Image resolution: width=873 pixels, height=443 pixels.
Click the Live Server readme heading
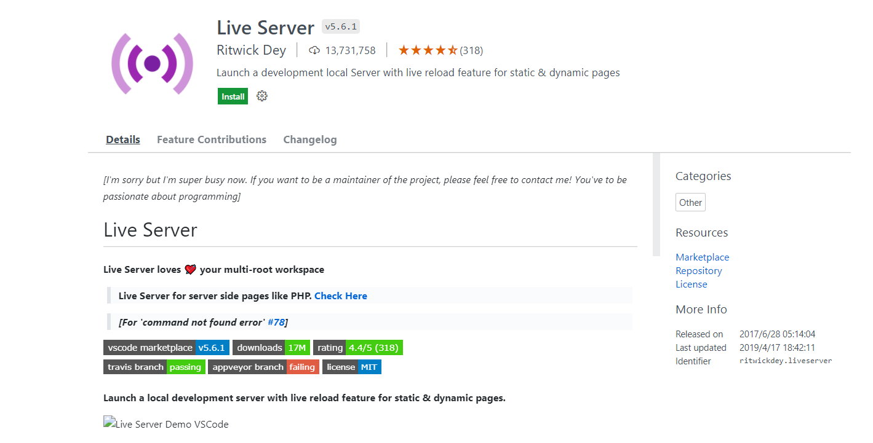click(x=151, y=230)
